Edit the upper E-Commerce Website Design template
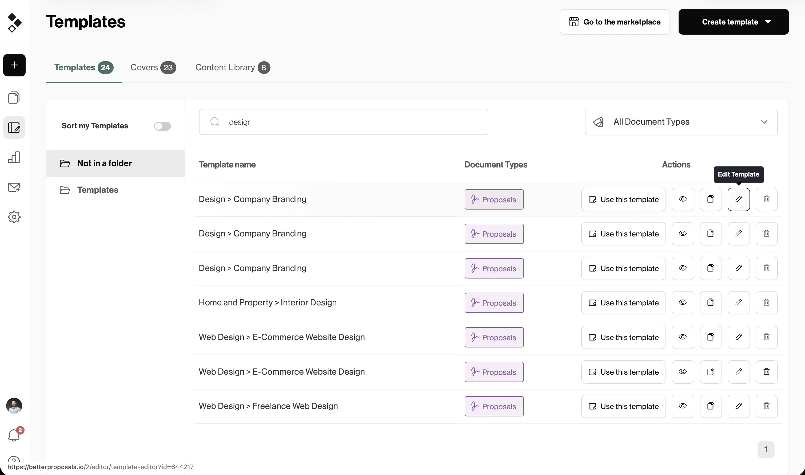The width and height of the screenshot is (805, 475). [x=739, y=337]
